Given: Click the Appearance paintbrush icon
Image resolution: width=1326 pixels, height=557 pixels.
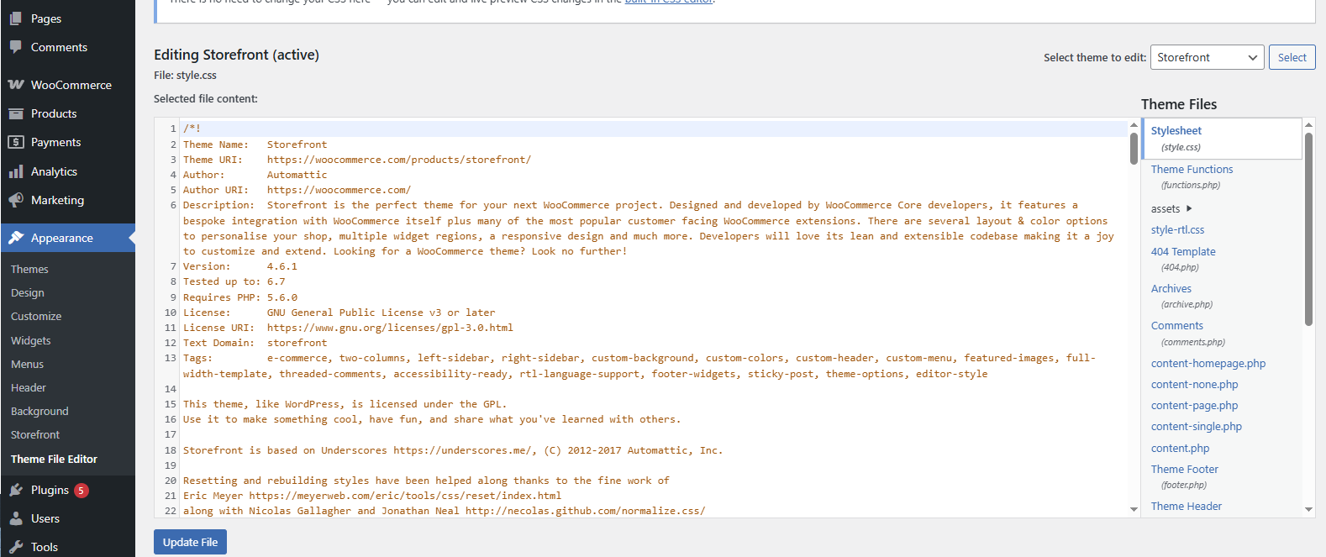Looking at the screenshot, I should [x=16, y=238].
